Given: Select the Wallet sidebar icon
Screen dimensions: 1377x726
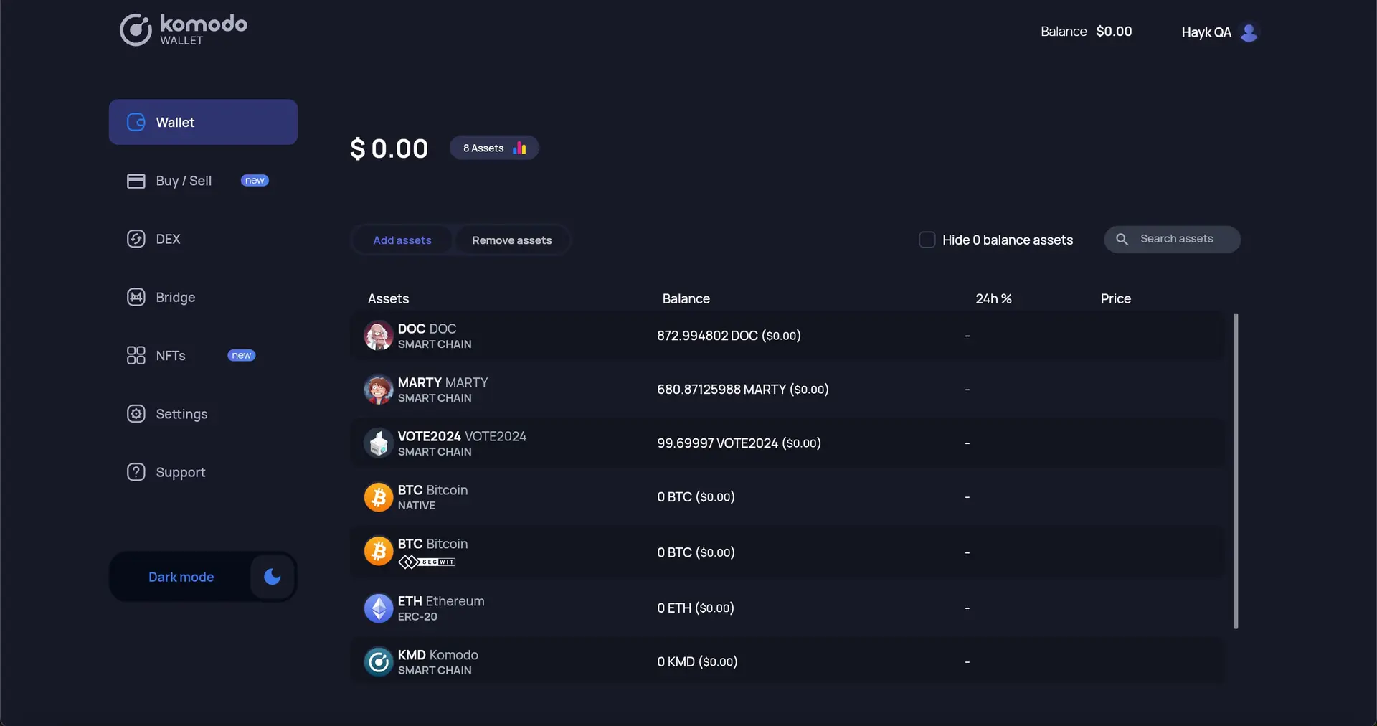Looking at the screenshot, I should pyautogui.click(x=136, y=122).
